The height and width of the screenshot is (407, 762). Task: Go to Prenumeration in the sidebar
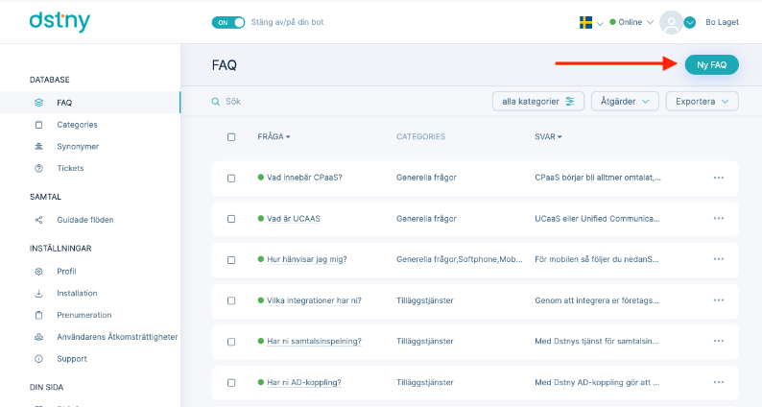pyautogui.click(x=84, y=315)
